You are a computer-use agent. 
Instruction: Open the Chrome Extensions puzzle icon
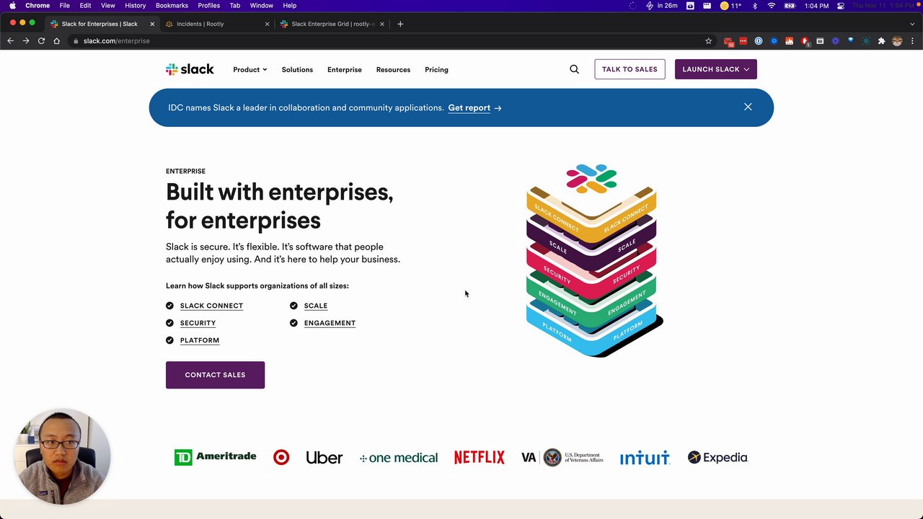pyautogui.click(x=881, y=41)
